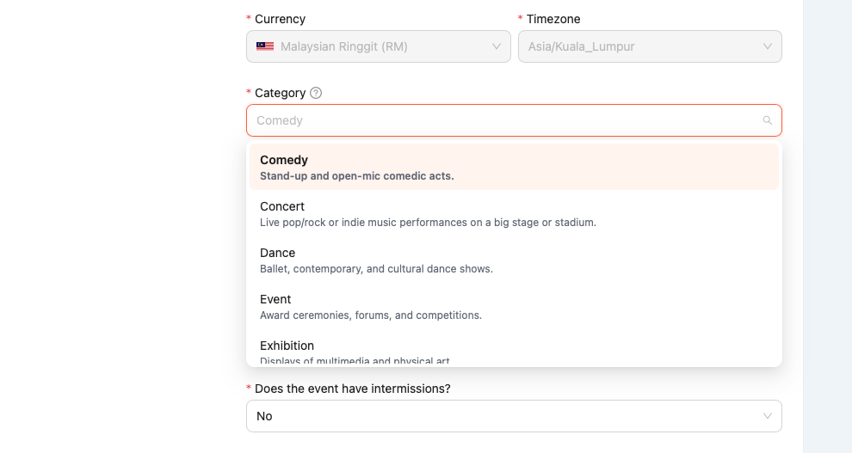Click the Currency field label
This screenshot has width=852, height=453.
(x=280, y=19)
